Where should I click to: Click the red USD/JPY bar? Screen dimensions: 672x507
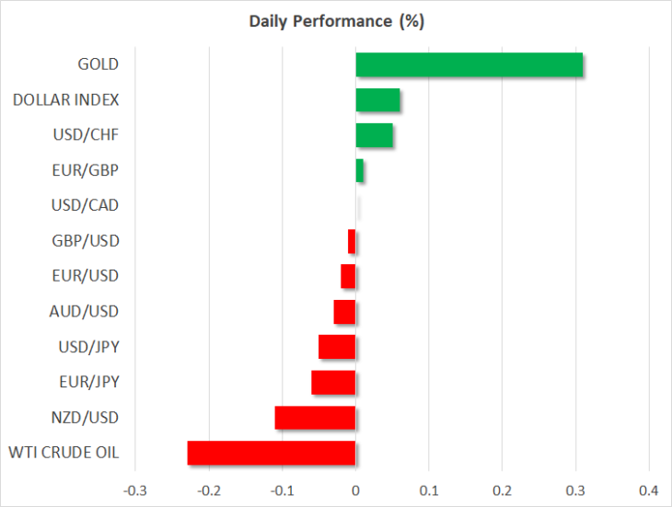tap(337, 347)
